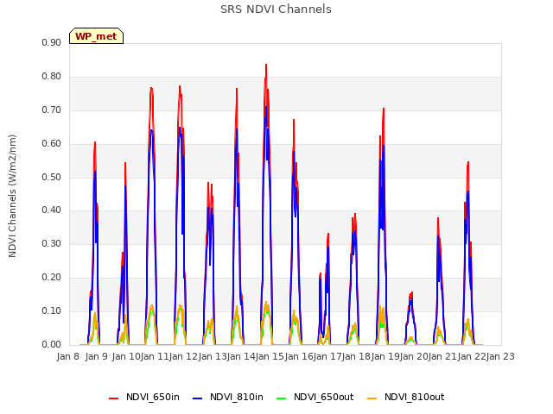
Task: Click the orange NDVI_810out legend swatch
Action: coord(372,398)
